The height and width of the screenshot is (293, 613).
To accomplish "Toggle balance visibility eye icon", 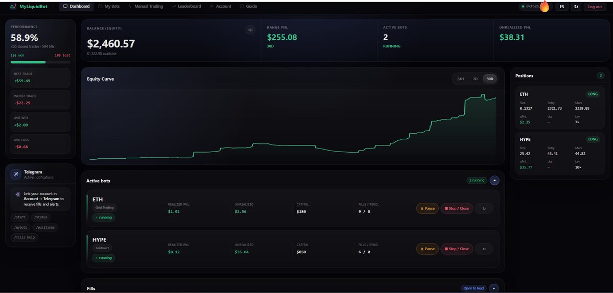I will (250, 30).
